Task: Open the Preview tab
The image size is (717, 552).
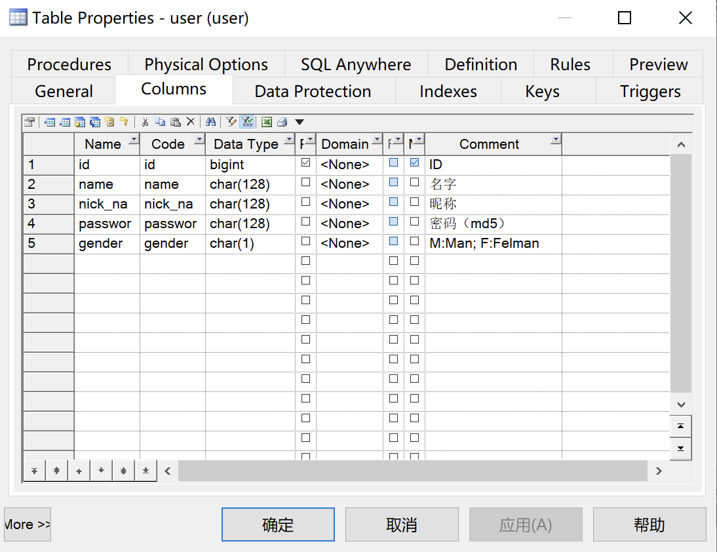Action: coord(658,64)
